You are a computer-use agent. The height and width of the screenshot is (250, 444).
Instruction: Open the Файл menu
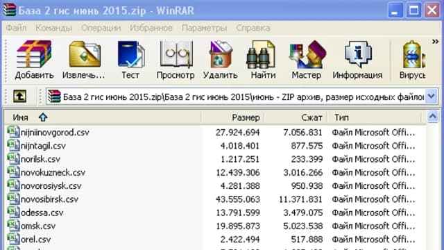[16, 28]
